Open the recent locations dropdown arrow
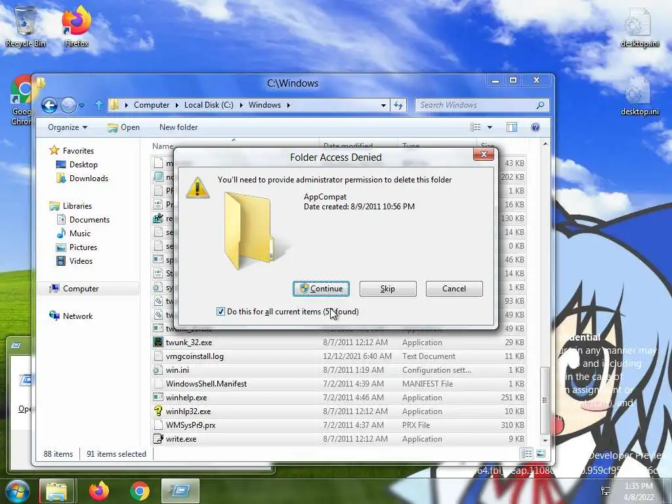 coord(82,106)
